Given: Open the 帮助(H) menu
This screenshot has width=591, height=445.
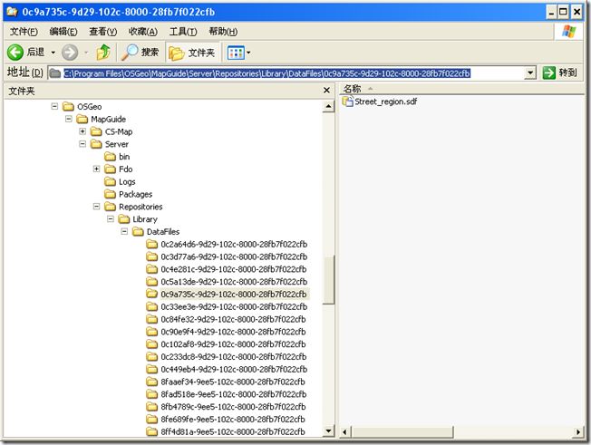Looking at the screenshot, I should tap(223, 32).
